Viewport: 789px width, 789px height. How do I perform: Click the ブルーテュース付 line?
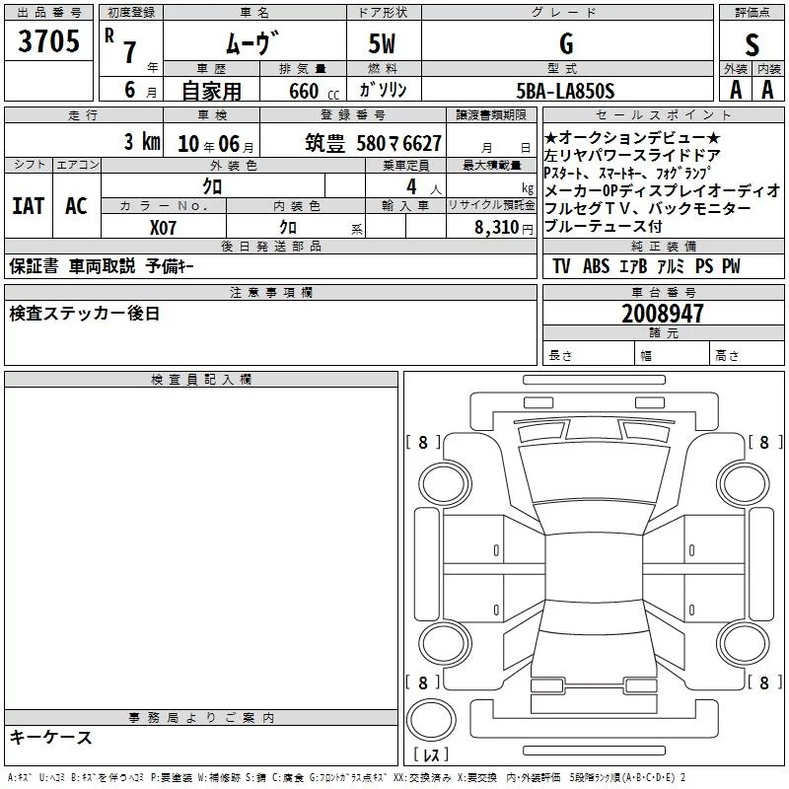coord(604,227)
